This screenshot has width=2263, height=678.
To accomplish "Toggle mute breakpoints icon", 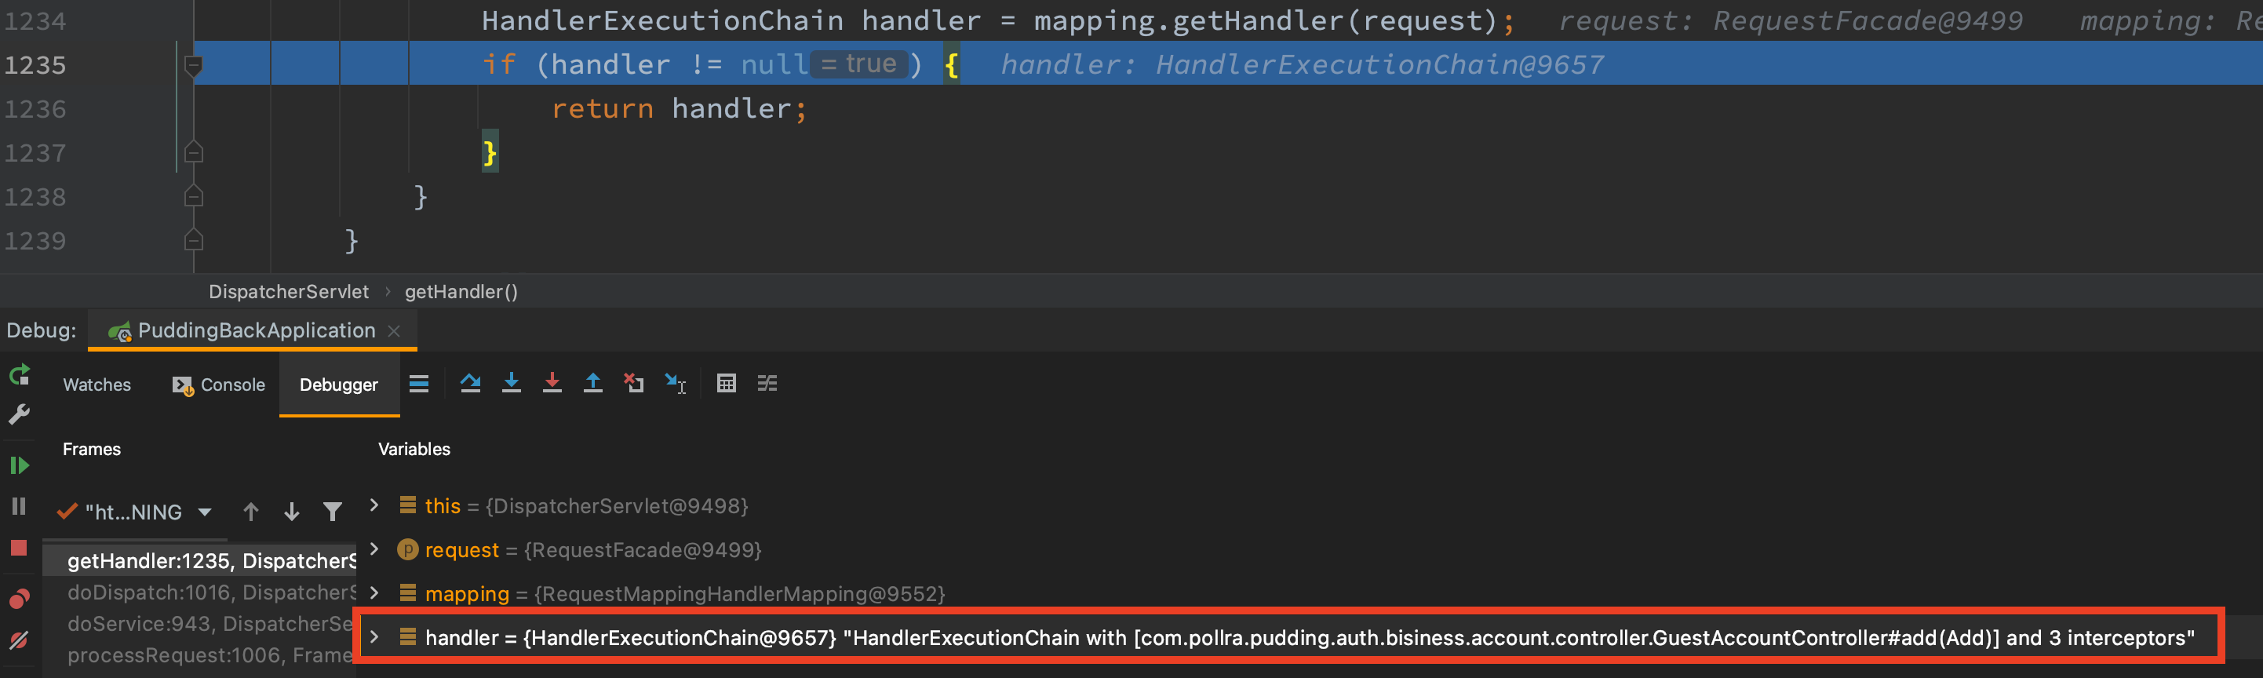I will [x=19, y=640].
